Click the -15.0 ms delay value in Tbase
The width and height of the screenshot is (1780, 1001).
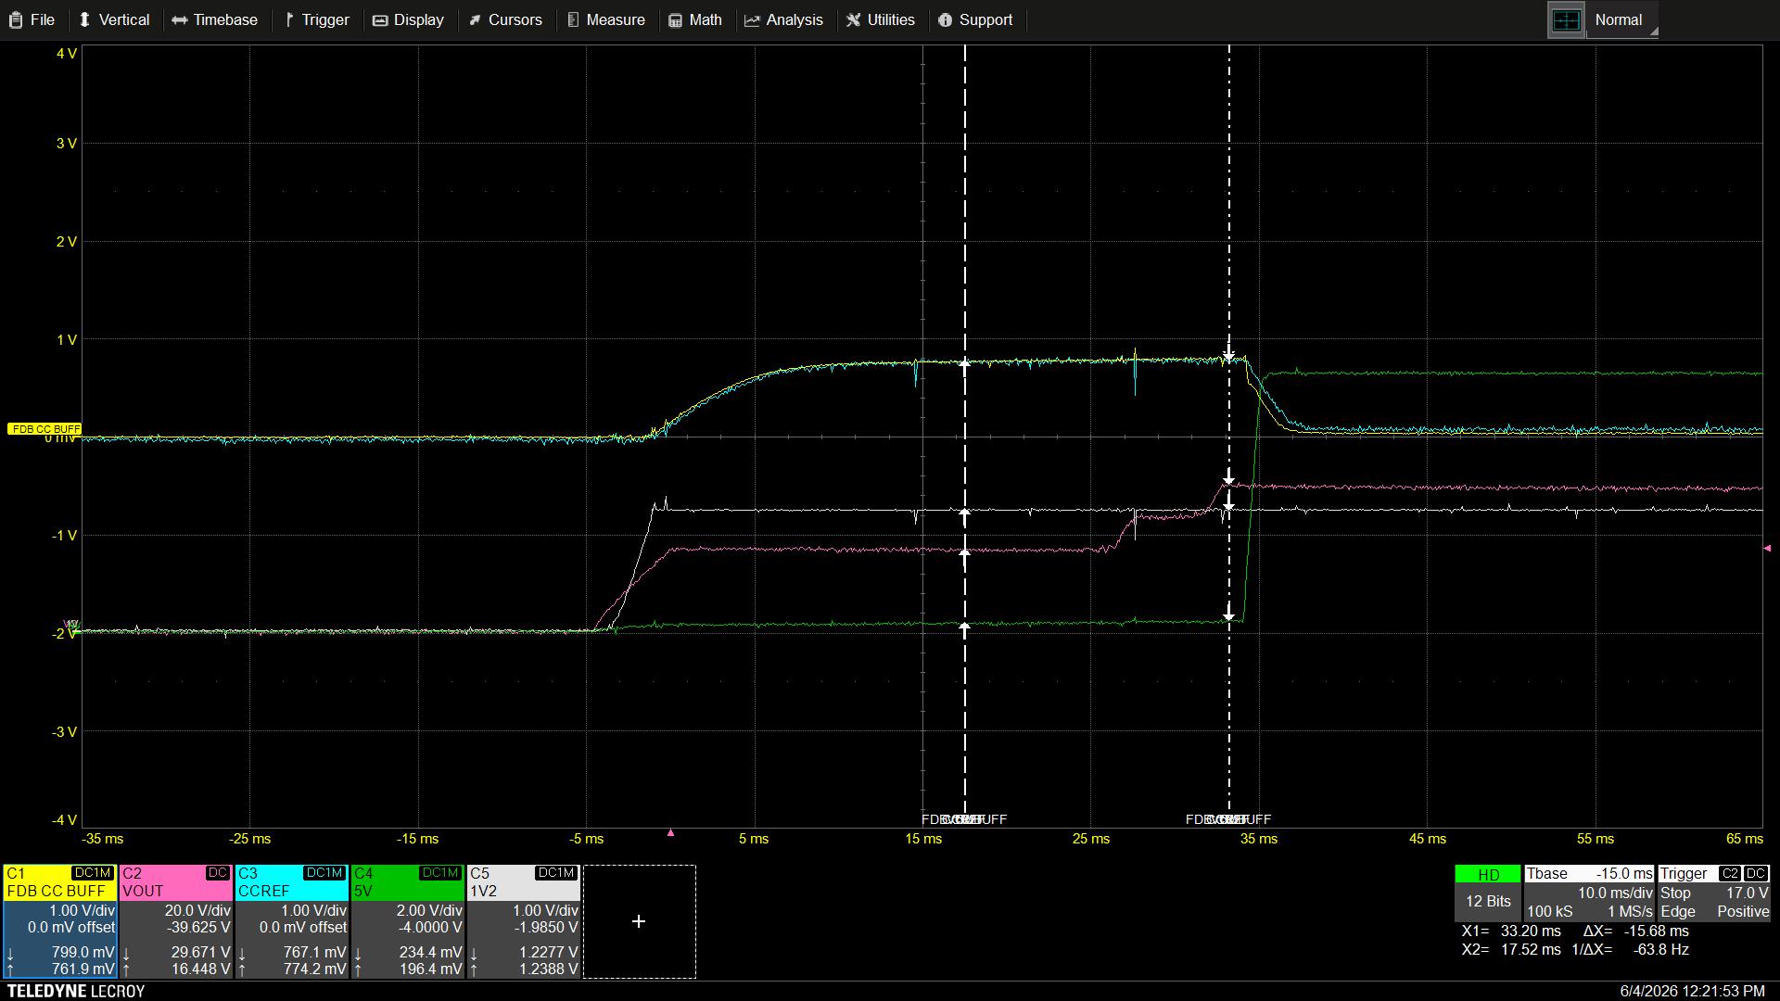(1624, 874)
